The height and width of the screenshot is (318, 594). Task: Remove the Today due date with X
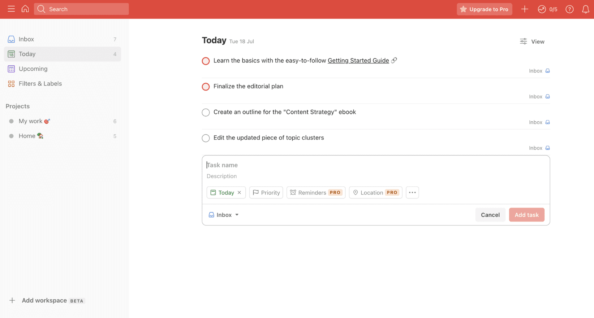(x=239, y=193)
